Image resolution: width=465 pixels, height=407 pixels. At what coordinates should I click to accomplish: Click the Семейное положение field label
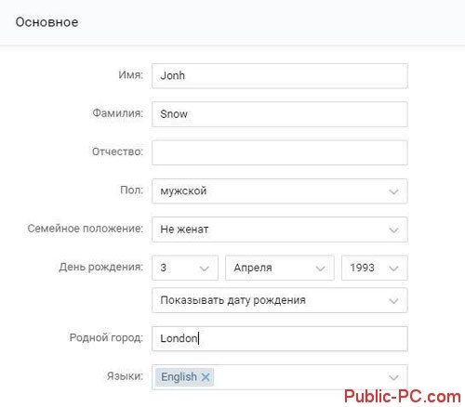(x=86, y=229)
